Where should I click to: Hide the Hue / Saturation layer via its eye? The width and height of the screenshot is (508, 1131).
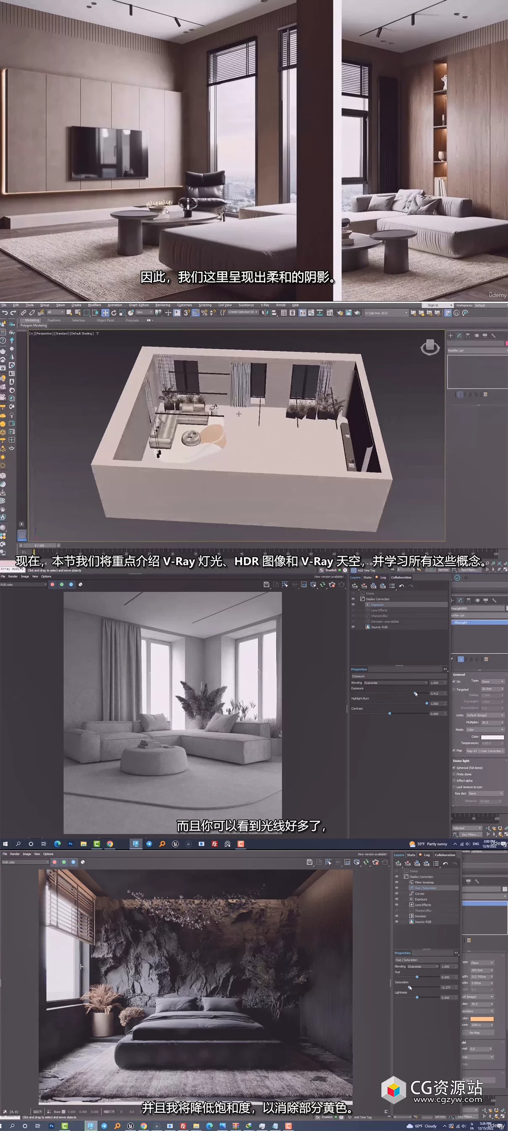click(396, 888)
